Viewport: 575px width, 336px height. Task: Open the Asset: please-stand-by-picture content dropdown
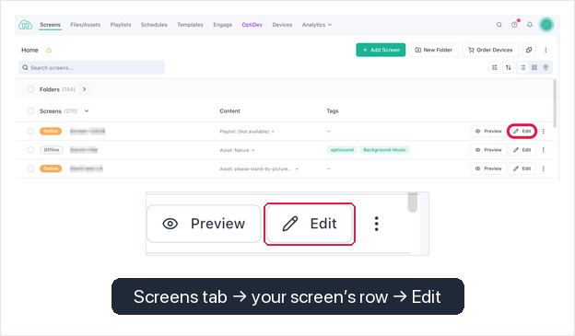tap(259, 168)
